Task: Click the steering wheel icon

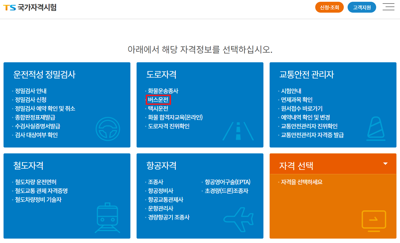Action: pos(108,129)
